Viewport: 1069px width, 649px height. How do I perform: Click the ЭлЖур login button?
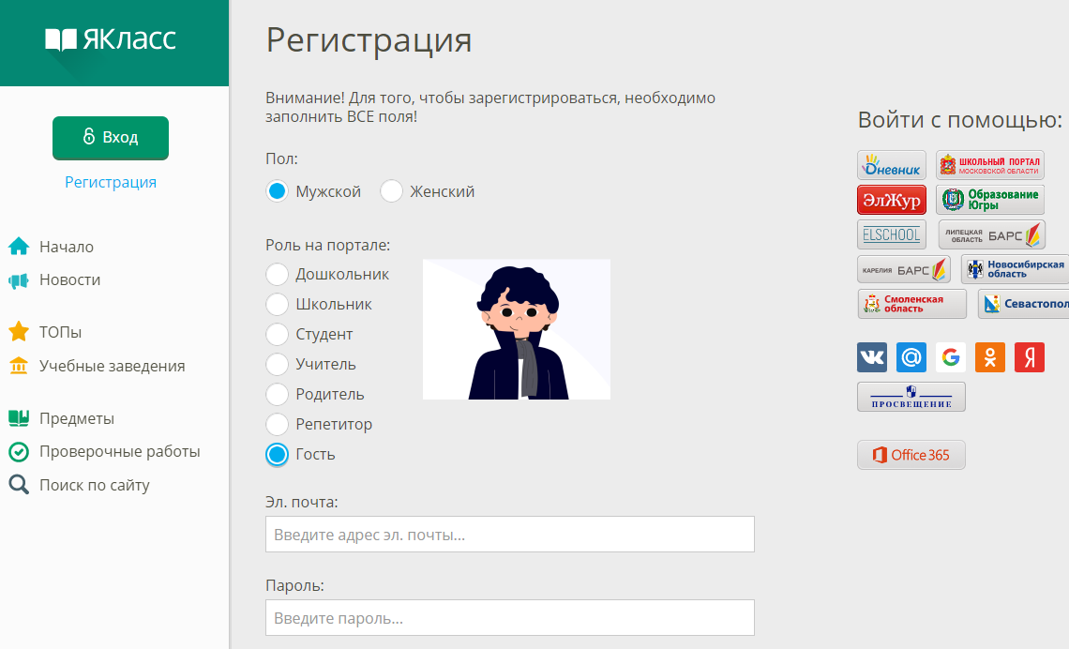tap(890, 199)
